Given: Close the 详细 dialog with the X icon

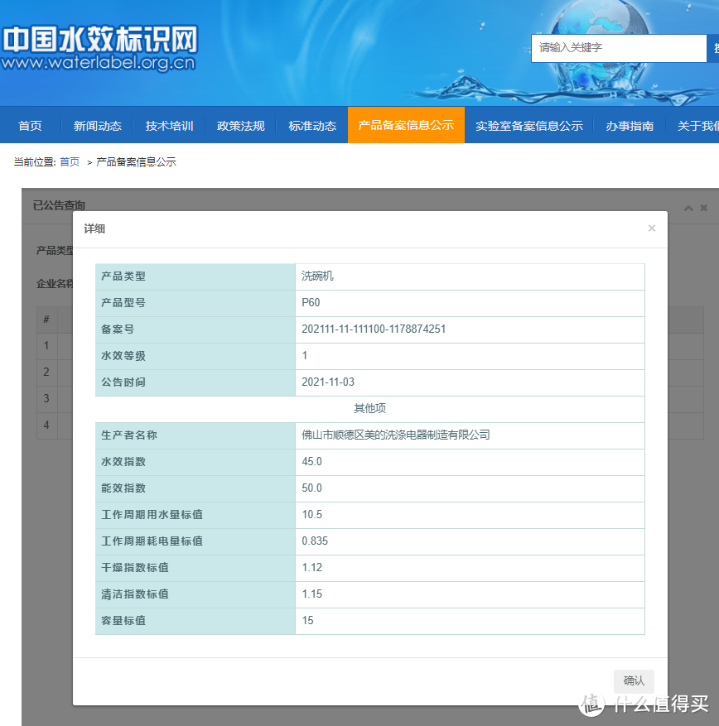Looking at the screenshot, I should click(x=651, y=228).
